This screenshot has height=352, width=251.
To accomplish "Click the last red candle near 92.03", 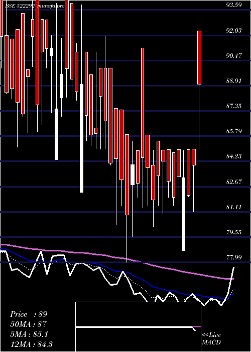I will point(199,58).
